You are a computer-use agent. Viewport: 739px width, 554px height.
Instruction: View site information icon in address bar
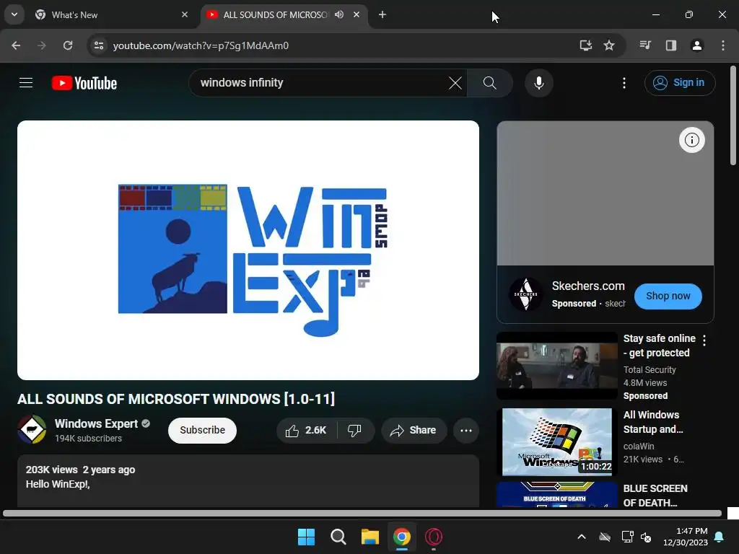tap(98, 45)
